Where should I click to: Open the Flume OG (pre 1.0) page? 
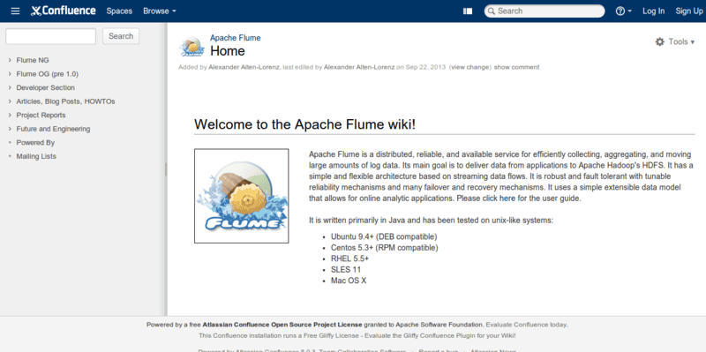48,74
